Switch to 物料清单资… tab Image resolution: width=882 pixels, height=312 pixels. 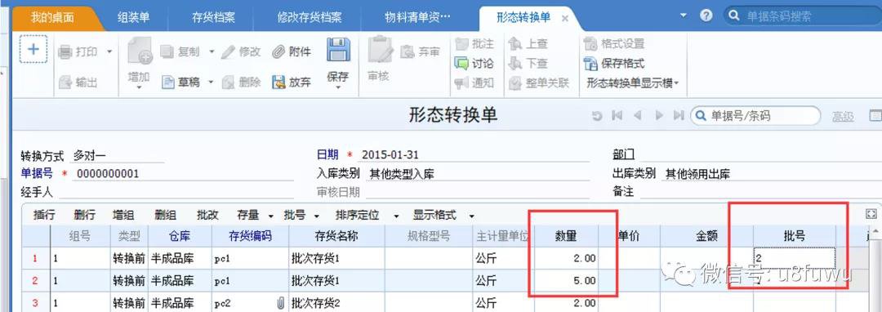(x=417, y=17)
